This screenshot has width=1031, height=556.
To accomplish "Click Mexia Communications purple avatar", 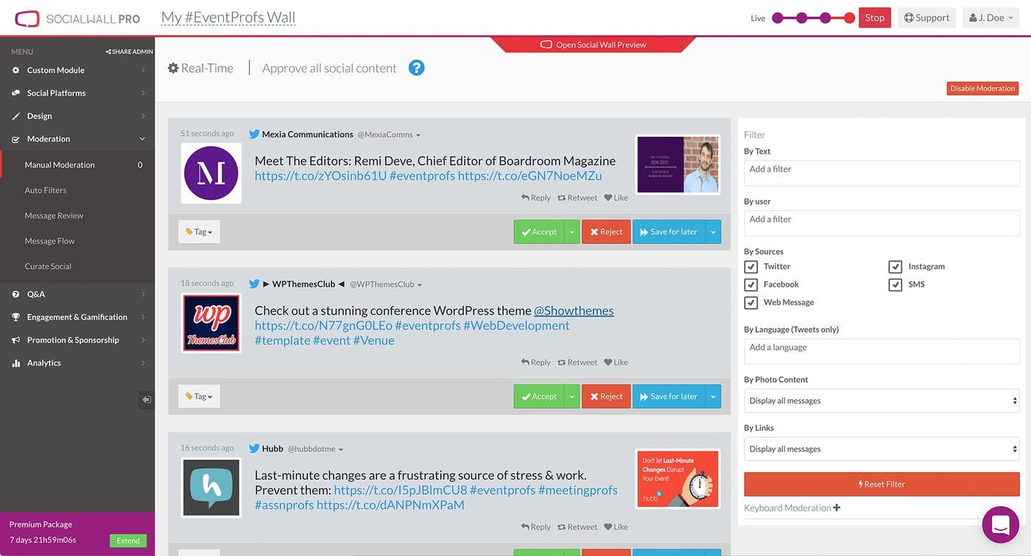I will pos(211,174).
